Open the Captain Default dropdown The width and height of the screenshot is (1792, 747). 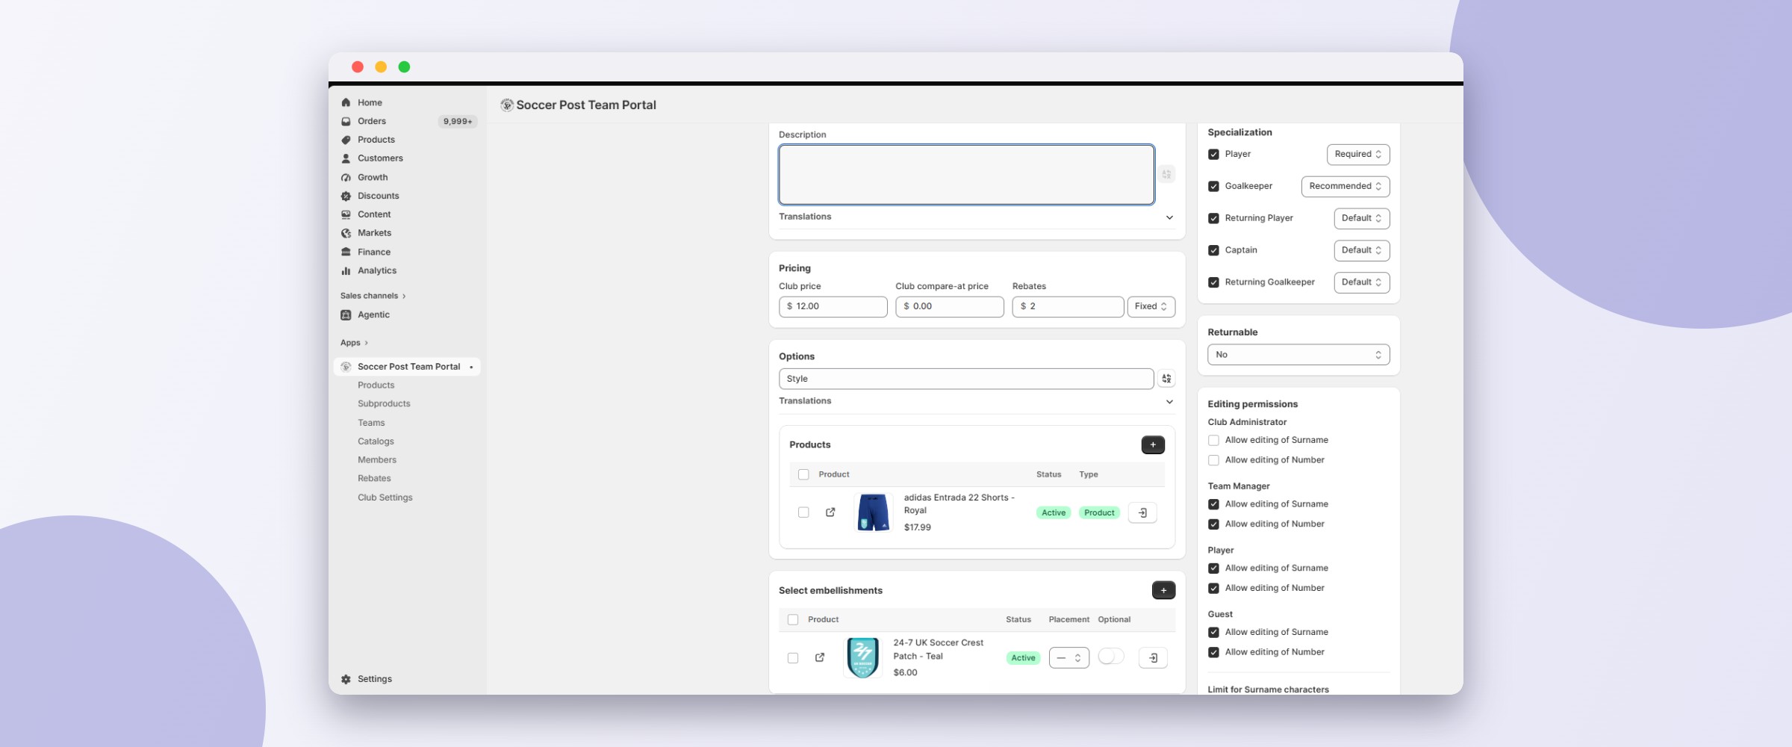coord(1361,250)
